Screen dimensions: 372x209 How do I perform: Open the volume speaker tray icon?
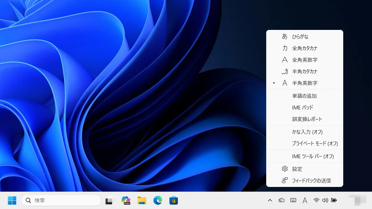[x=325, y=200]
